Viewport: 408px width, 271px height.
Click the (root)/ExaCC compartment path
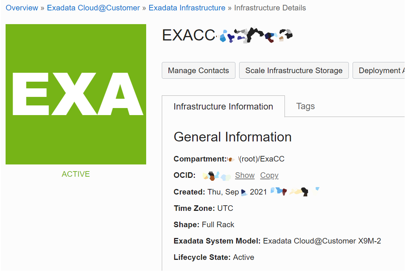click(x=262, y=159)
